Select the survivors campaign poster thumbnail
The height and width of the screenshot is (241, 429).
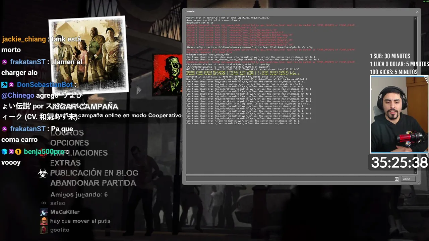tap(88, 55)
